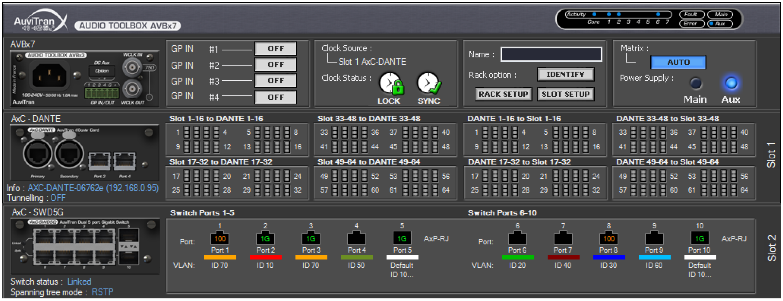This screenshot has height=301, width=783.
Task: Toggle GP IN #4 OFF button
Action: pos(276,97)
